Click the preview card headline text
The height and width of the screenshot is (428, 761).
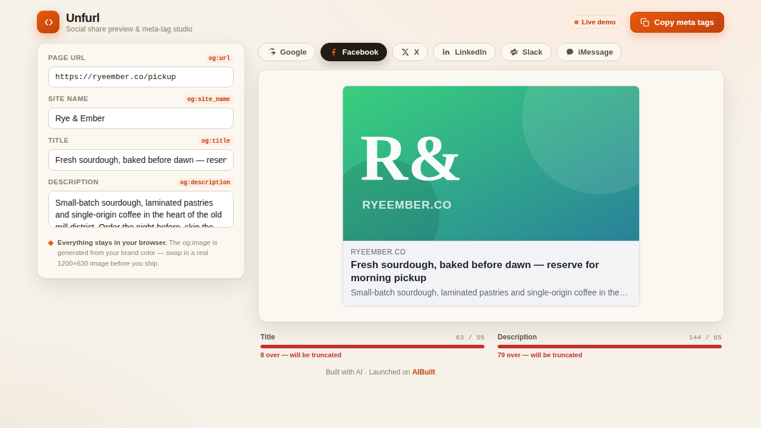[475, 272]
